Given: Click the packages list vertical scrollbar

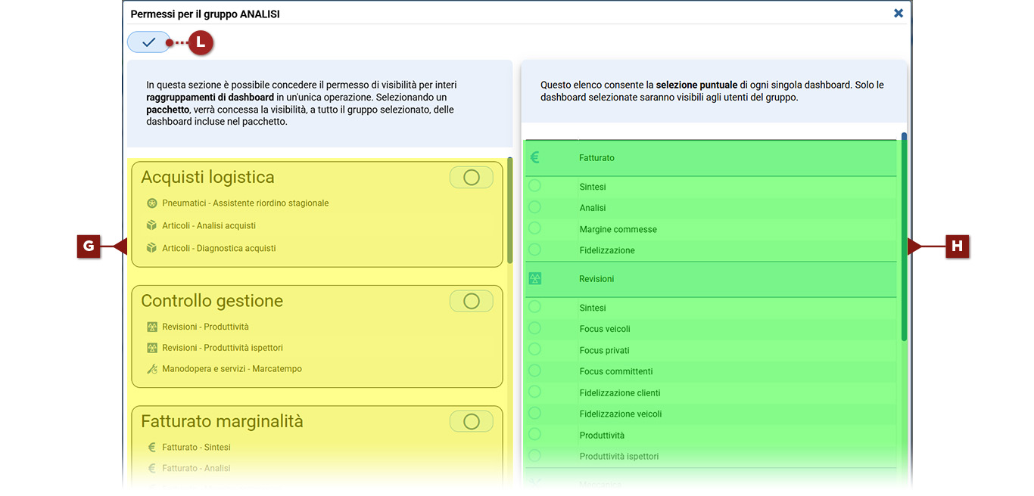Looking at the screenshot, I should (510, 210).
